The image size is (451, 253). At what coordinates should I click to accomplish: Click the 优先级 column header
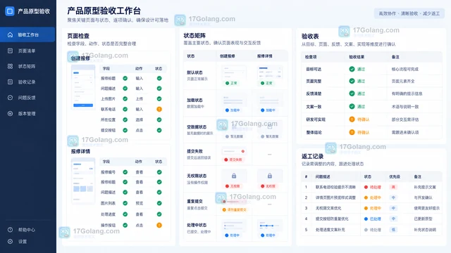coord(395,176)
